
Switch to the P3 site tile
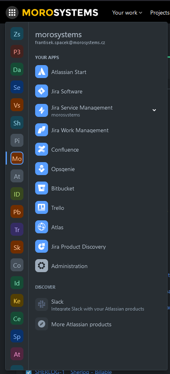click(17, 52)
